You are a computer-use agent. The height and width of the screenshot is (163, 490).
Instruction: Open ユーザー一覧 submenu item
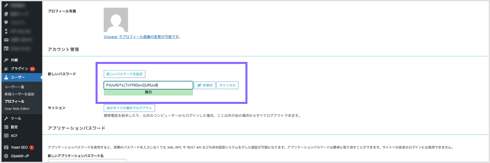coord(14,87)
